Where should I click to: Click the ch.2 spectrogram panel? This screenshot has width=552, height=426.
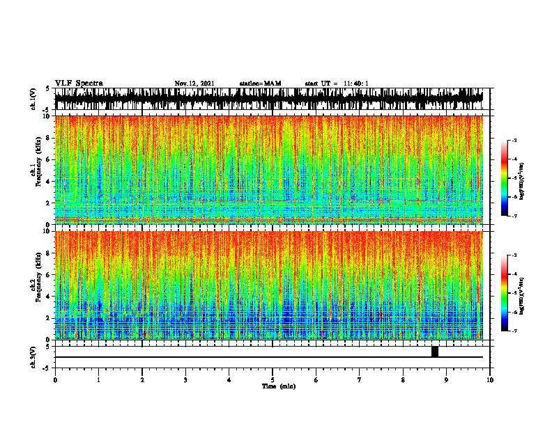(x=268, y=285)
